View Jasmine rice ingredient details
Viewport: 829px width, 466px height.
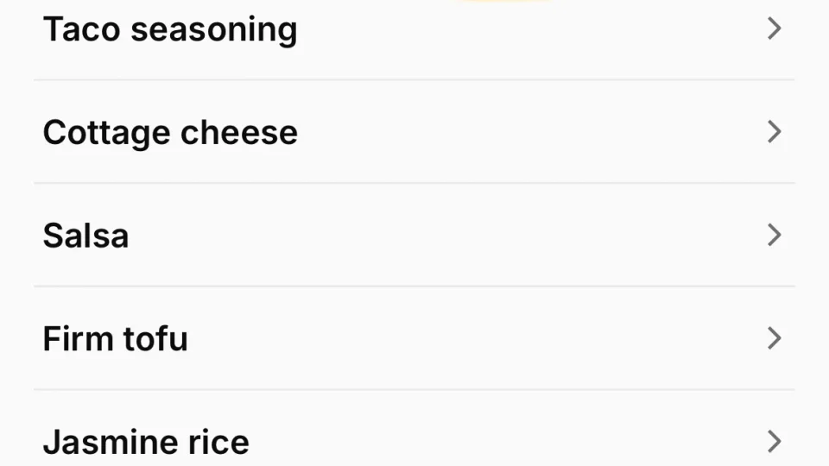click(414, 442)
